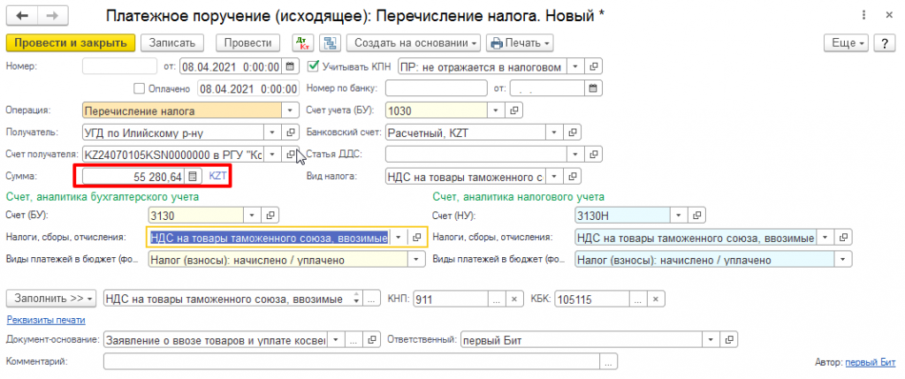Click open icon beside Получатель field
The height and width of the screenshot is (379, 905).
290,133
